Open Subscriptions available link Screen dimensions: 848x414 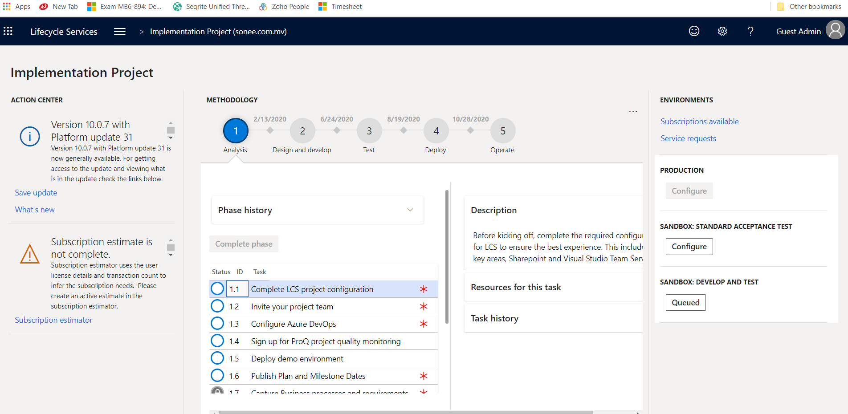pos(699,122)
